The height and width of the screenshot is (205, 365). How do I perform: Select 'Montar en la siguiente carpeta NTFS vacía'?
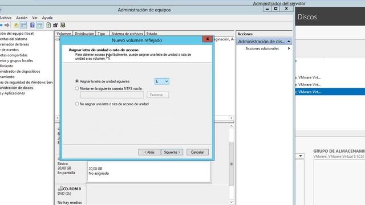pos(77,89)
